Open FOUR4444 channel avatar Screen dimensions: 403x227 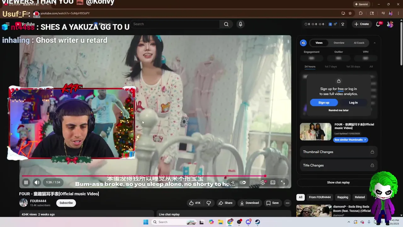pyautogui.click(x=24, y=203)
